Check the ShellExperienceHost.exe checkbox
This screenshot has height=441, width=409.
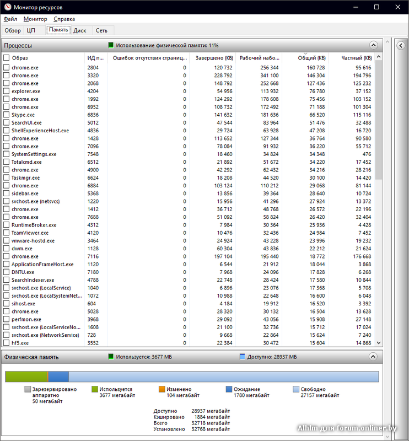pyautogui.click(x=6, y=131)
